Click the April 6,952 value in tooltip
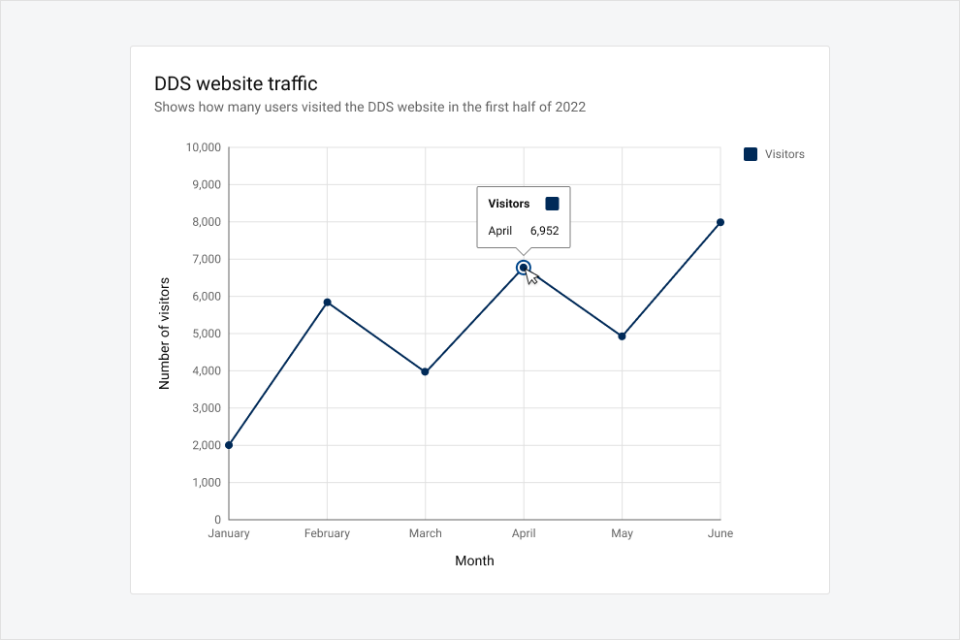Screen dimensions: 960x640 click(x=544, y=231)
